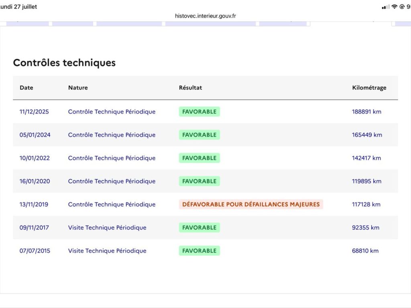Click Contrôle Technique Périodique in 11/12/2025 row
The height and width of the screenshot is (308, 411).
pos(112,112)
